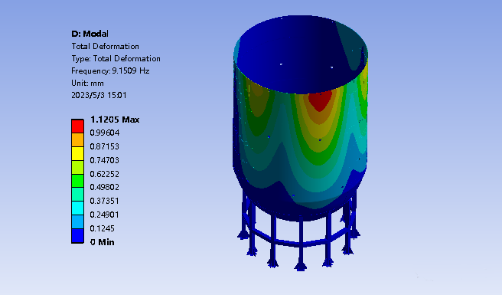Click the bright green legend band
Image resolution: width=502 pixels, height=295 pixels.
pyautogui.click(x=77, y=181)
